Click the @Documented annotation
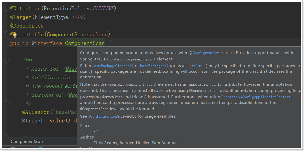This screenshot has height=151, width=304. (x=27, y=26)
